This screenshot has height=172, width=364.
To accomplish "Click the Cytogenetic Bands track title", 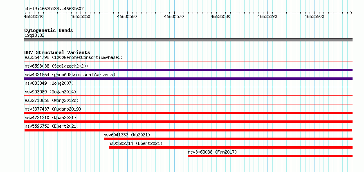I will pos(49,30).
